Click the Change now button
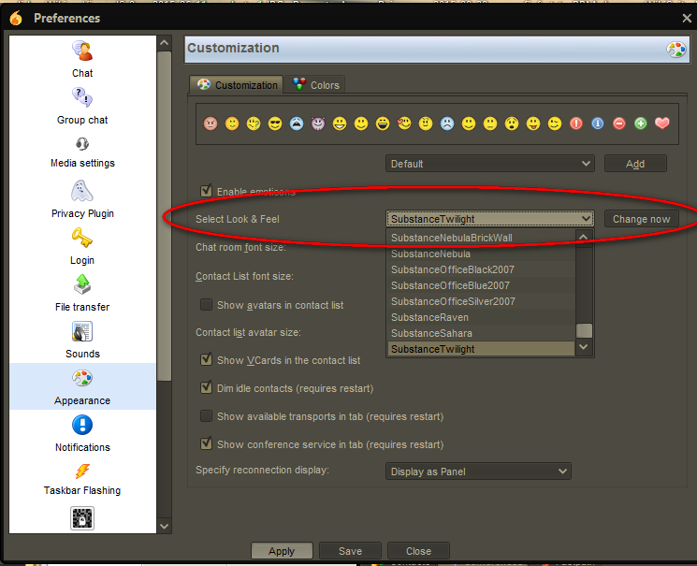The width and height of the screenshot is (697, 566). coord(641,219)
